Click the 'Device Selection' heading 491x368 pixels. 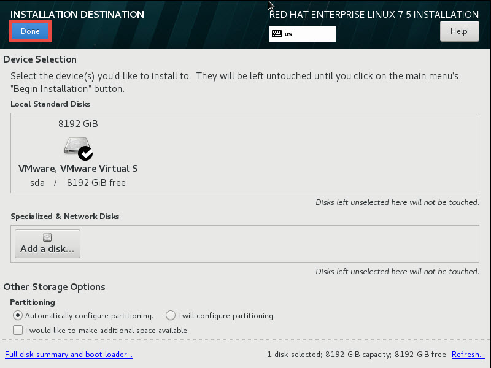(x=40, y=59)
